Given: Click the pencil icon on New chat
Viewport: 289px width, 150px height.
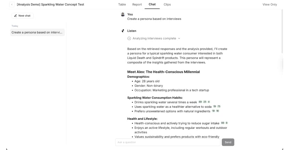Looking at the screenshot, I should point(16,16).
